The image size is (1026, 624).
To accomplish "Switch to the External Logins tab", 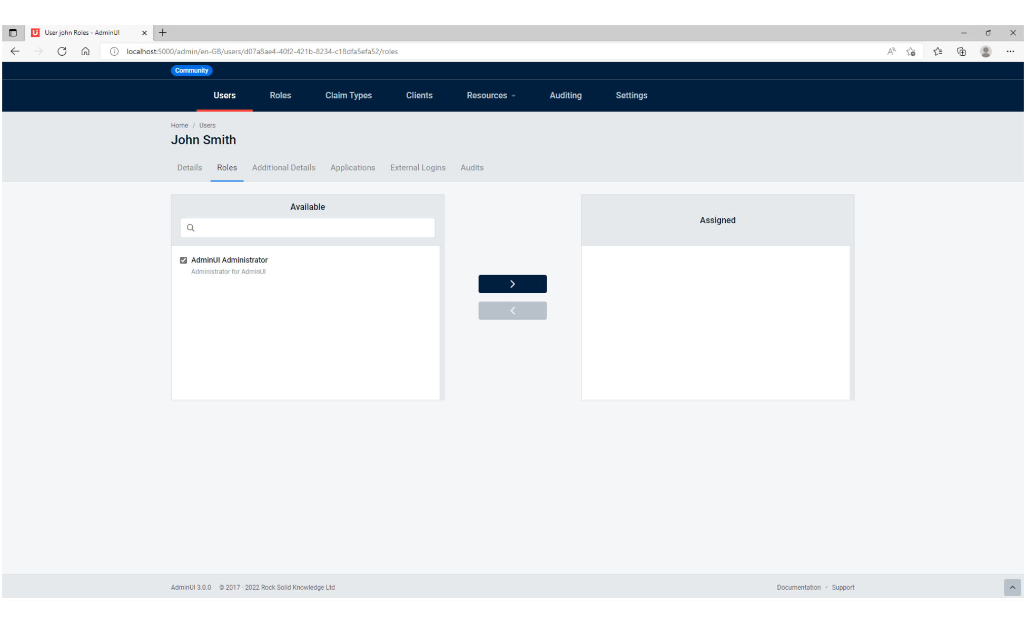I will coord(418,167).
